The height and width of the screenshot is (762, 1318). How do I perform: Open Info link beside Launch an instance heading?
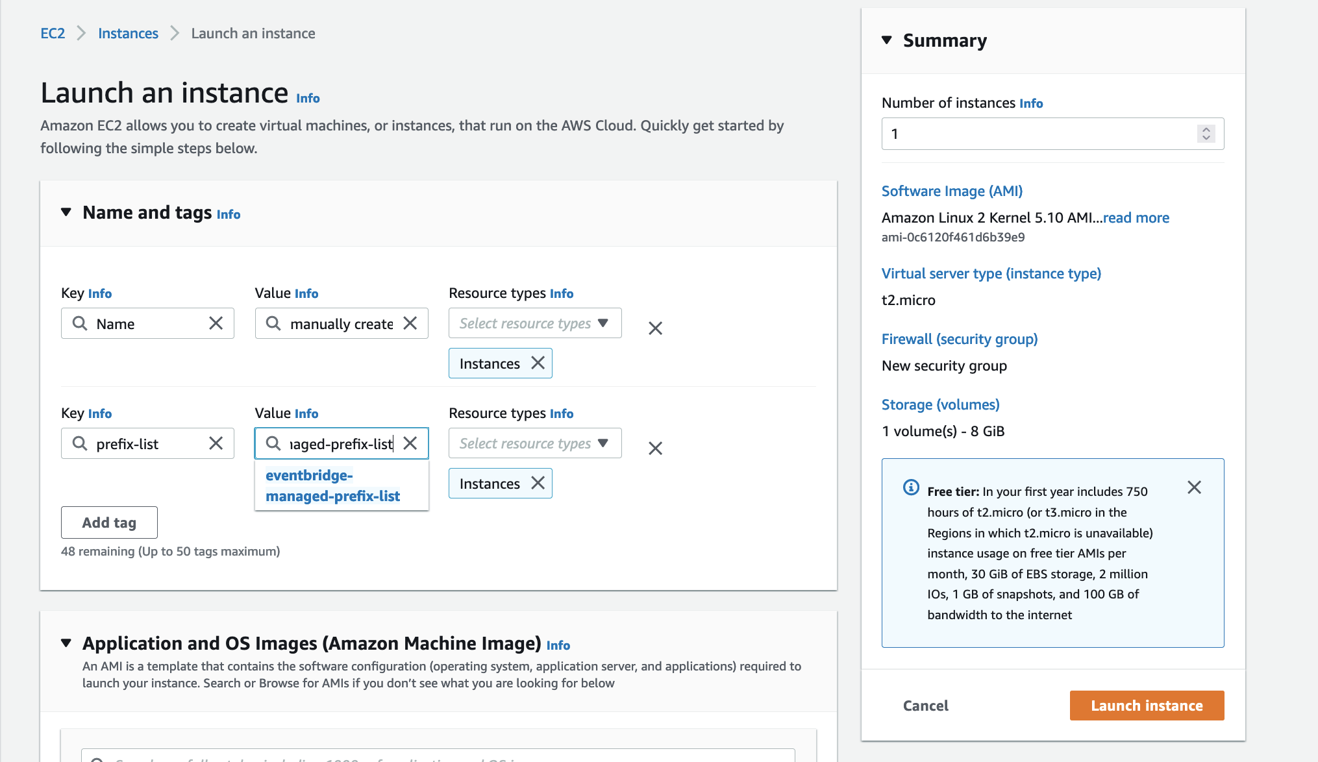[308, 99]
